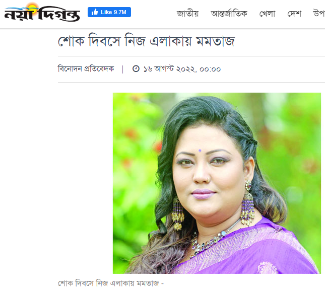Click the time ০০:০০ in the byline

210,69
